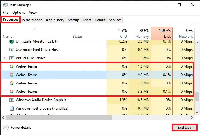200x135 pixels.
Task: Click the Virtual Disk Service process icon
Action: point(12,58)
